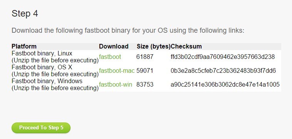Click the Fastboot binary, OS X platform cell
Image resolution: width=292 pixels, height=139 pixels.
tap(55, 71)
